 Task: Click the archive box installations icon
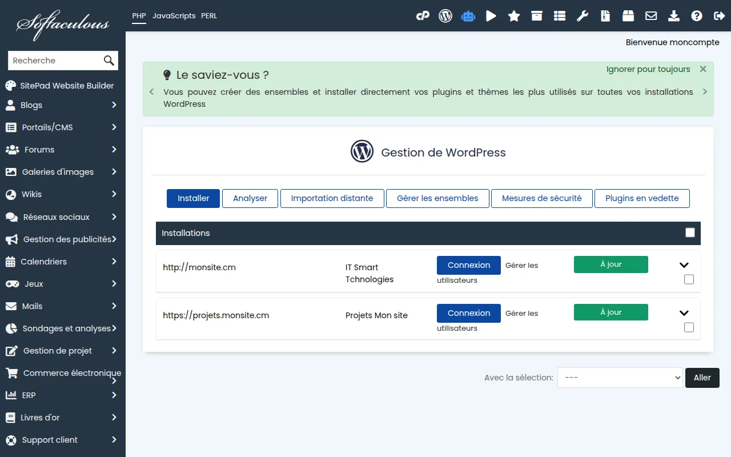(x=537, y=16)
